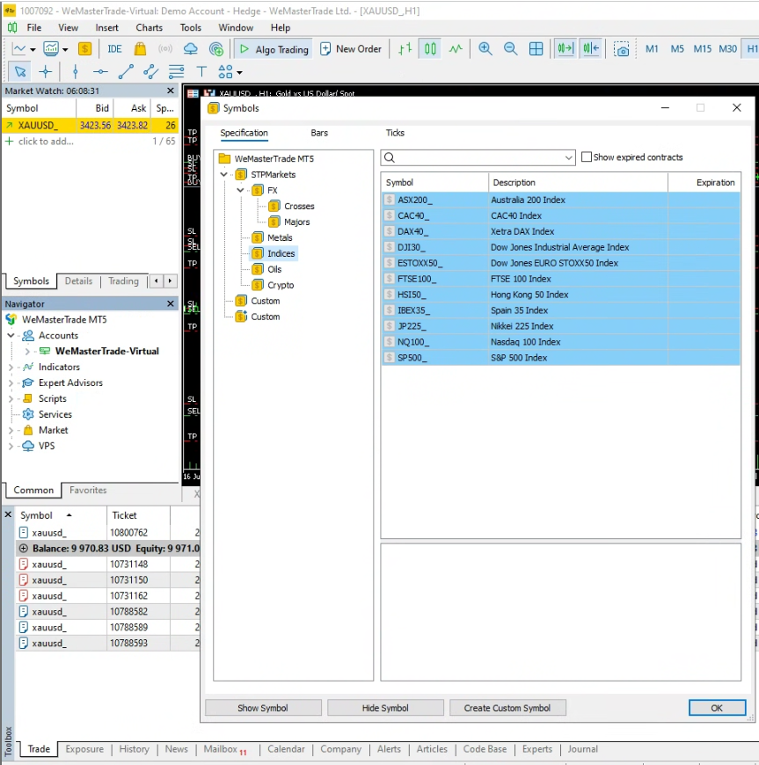The height and width of the screenshot is (765, 759).
Task: Expand the WeMasterTrade-Virtual account node
Action: point(27,351)
